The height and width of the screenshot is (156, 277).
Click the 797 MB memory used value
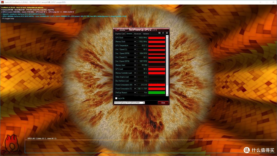pos(142,65)
